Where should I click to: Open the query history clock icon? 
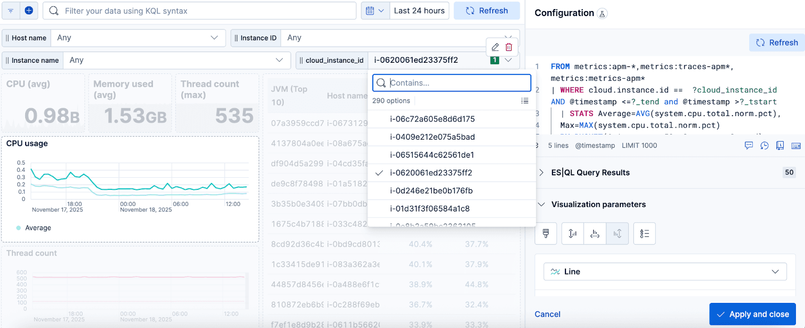(x=764, y=146)
